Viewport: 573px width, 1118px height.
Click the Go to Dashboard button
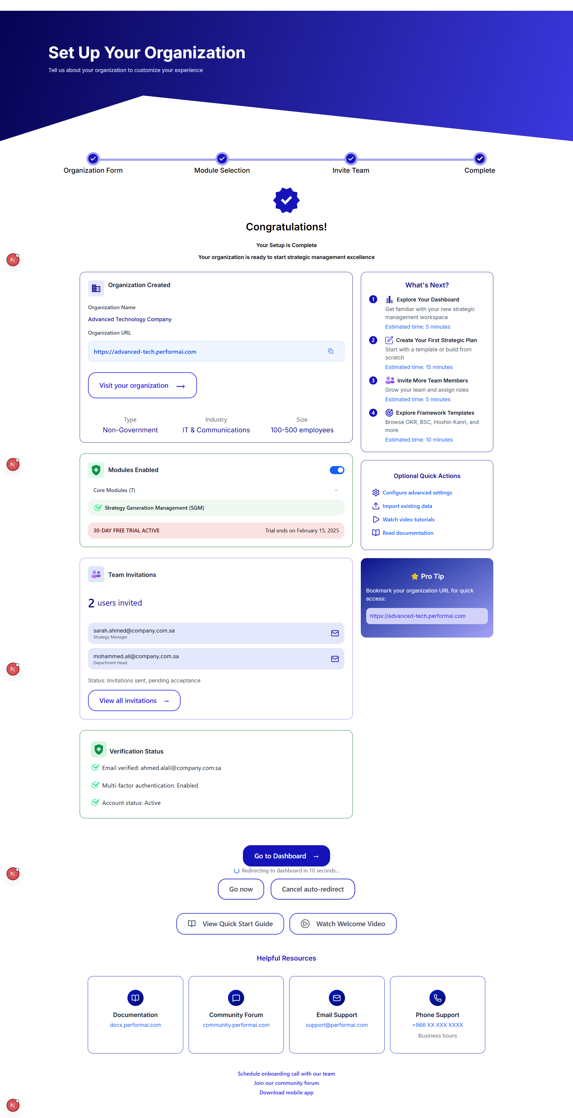click(286, 856)
